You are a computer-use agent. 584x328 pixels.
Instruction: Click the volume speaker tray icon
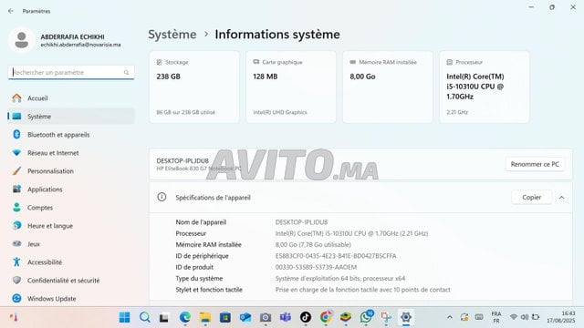tap(525, 317)
